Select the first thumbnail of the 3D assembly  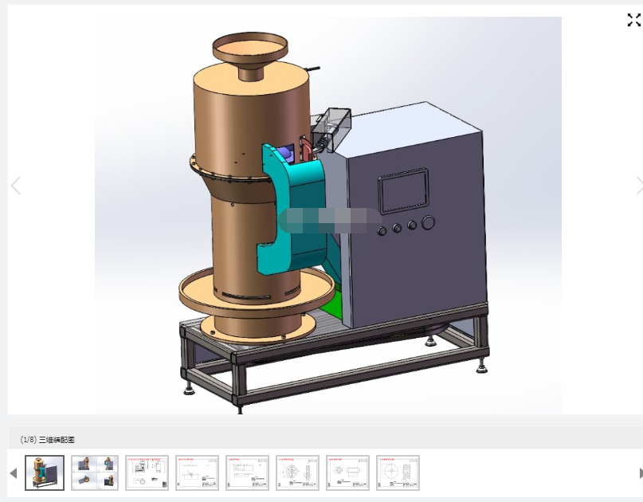pos(45,473)
